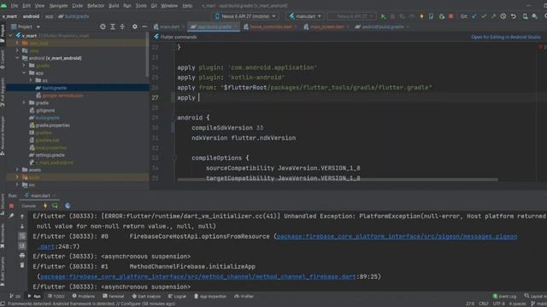Viewport: 547px width, 307px height.
Task: Toggle soft-wrap icon in console gutter
Action: point(22,236)
